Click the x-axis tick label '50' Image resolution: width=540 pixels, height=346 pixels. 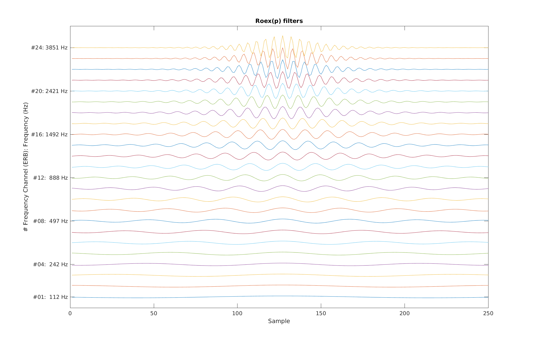[x=154, y=313]
